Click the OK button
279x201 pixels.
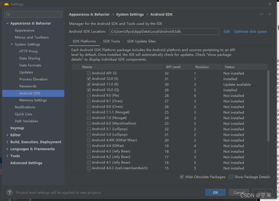[215, 192]
